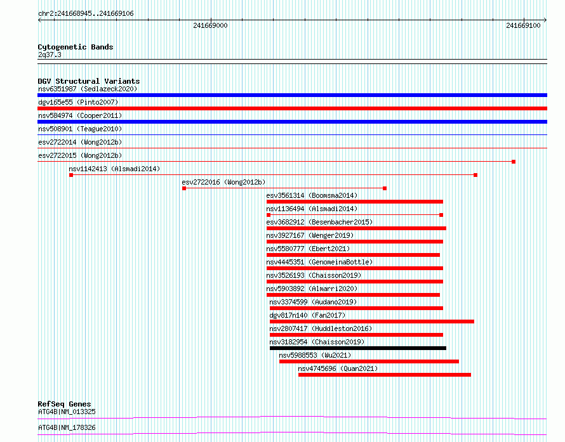Select the nsv5988553 red variant bar

[369, 361]
